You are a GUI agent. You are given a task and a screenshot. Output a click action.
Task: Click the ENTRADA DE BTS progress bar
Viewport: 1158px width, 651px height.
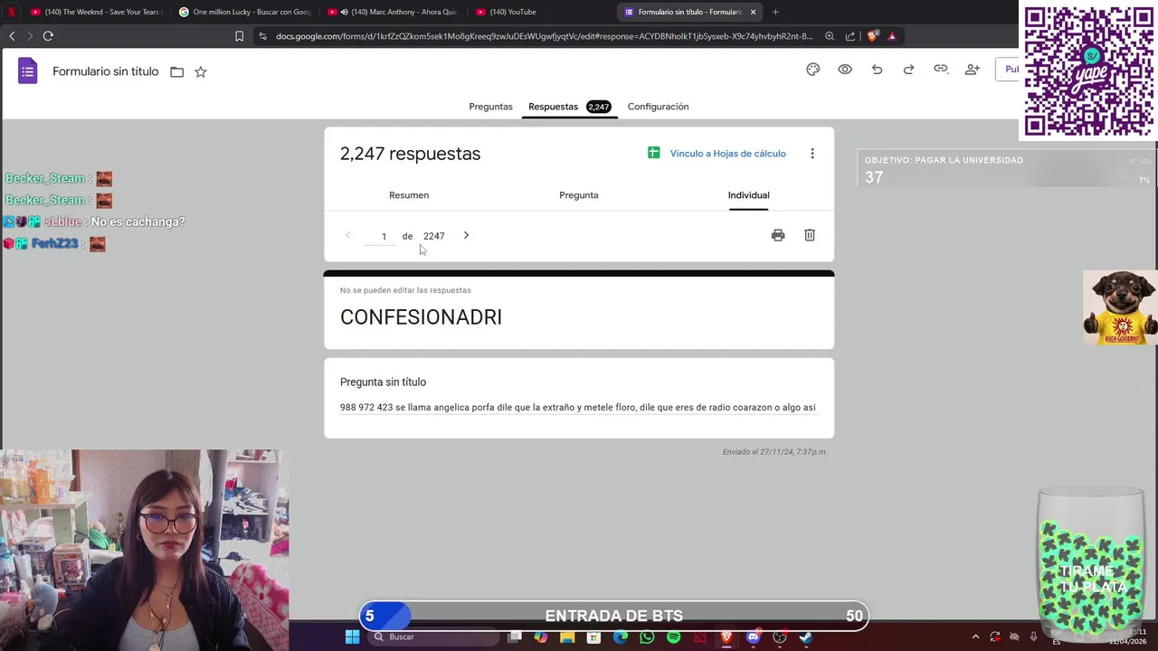[614, 616]
